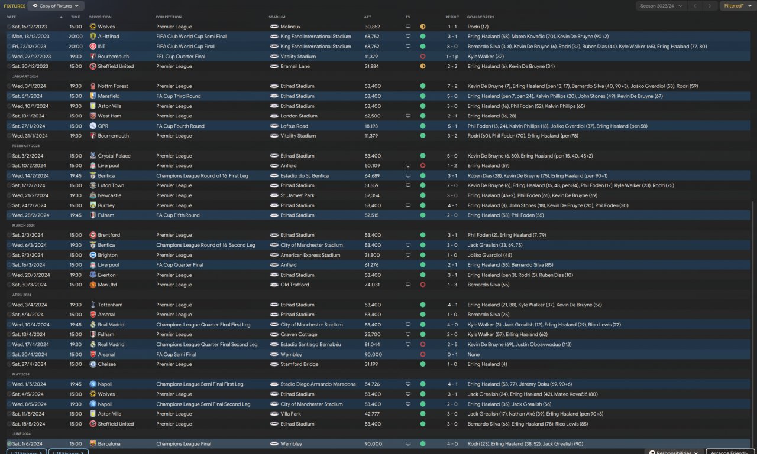757x454 pixels.
Task: Open the Copy of Fixtures view dropdown
Action: pyautogui.click(x=56, y=6)
